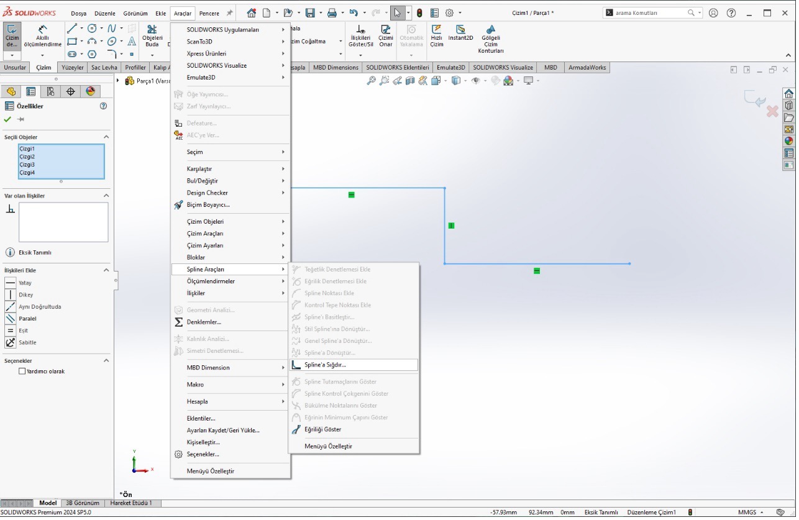
Task: Add Aynı Doğrultuda collinear relation
Action: (x=10, y=306)
